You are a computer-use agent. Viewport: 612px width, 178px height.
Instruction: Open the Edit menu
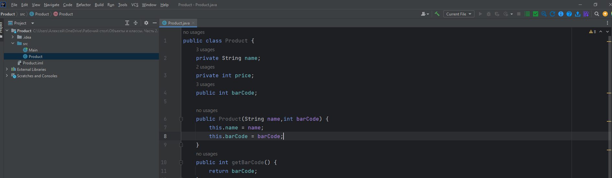[x=25, y=5]
